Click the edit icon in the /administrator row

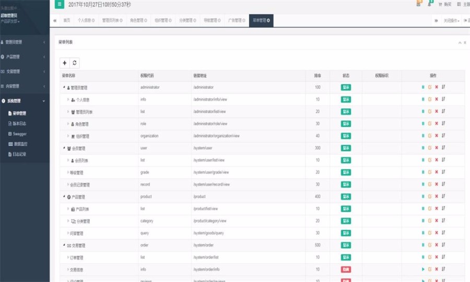point(430,87)
